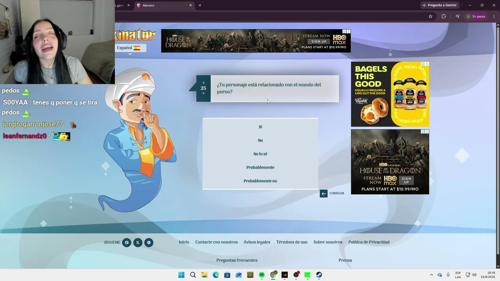This screenshot has width=500, height=281.
Task: Click the House of the Dragon sidebar ad
Action: point(390,162)
